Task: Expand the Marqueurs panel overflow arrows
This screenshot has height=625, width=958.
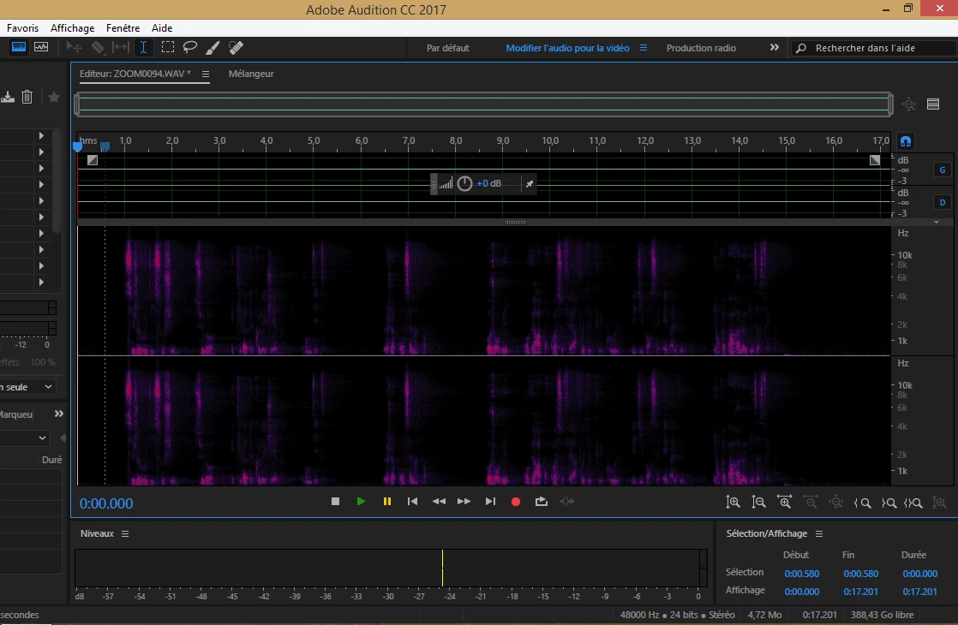Action: click(x=58, y=414)
